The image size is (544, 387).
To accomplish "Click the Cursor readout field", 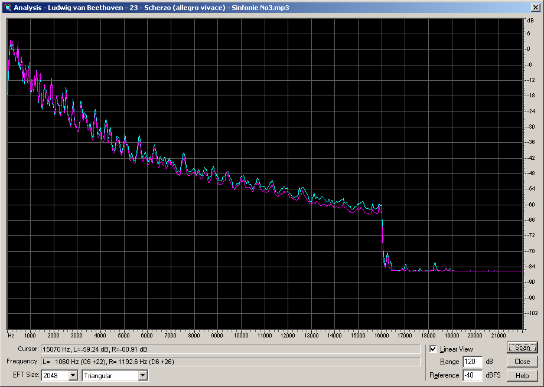I will (230, 349).
